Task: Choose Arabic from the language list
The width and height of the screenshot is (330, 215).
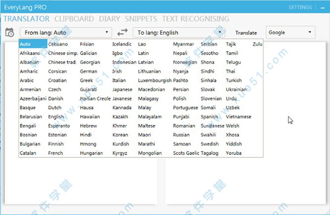Action: pyautogui.click(x=26, y=80)
